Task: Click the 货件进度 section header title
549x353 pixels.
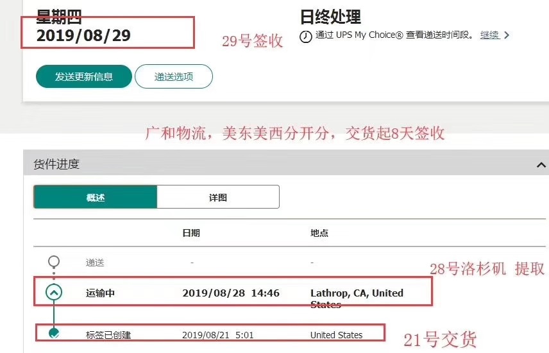Action: (56, 164)
